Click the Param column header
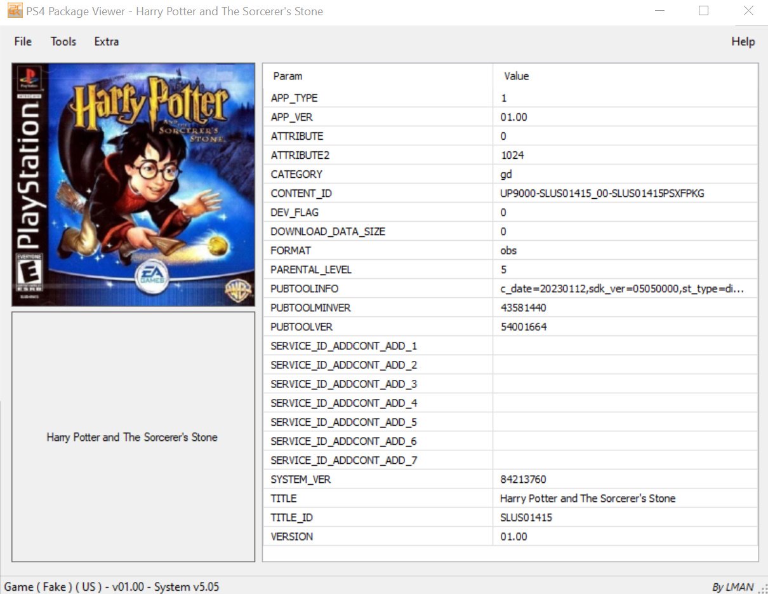 coord(288,76)
